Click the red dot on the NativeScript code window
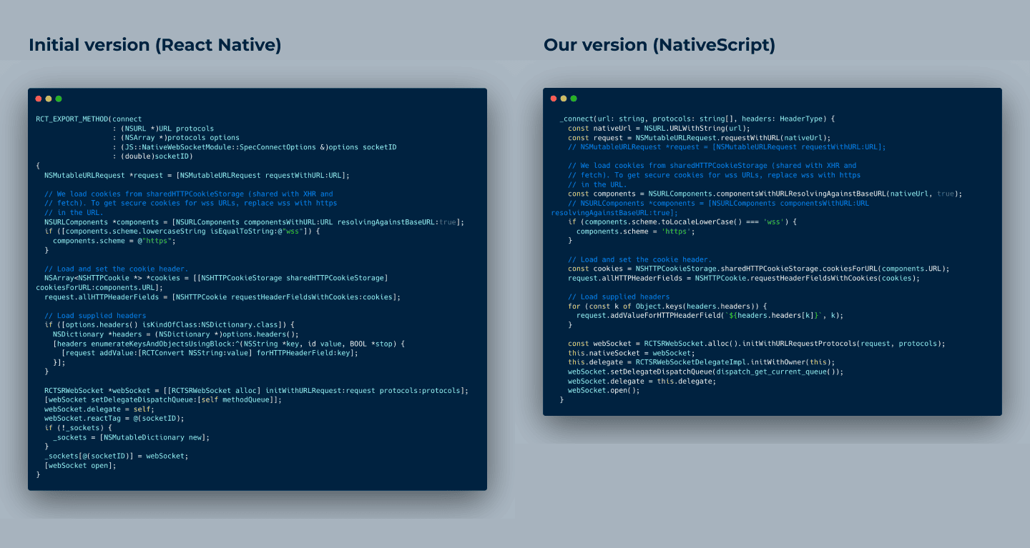The height and width of the screenshot is (548, 1030). point(554,99)
